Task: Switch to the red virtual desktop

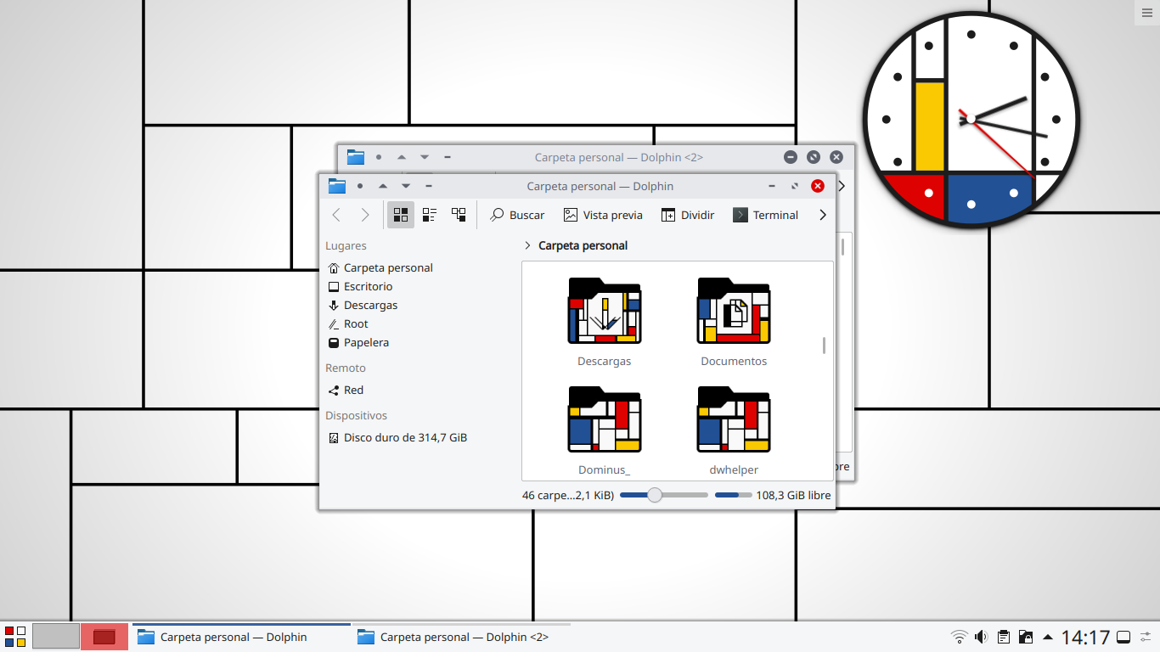Action: coord(104,637)
